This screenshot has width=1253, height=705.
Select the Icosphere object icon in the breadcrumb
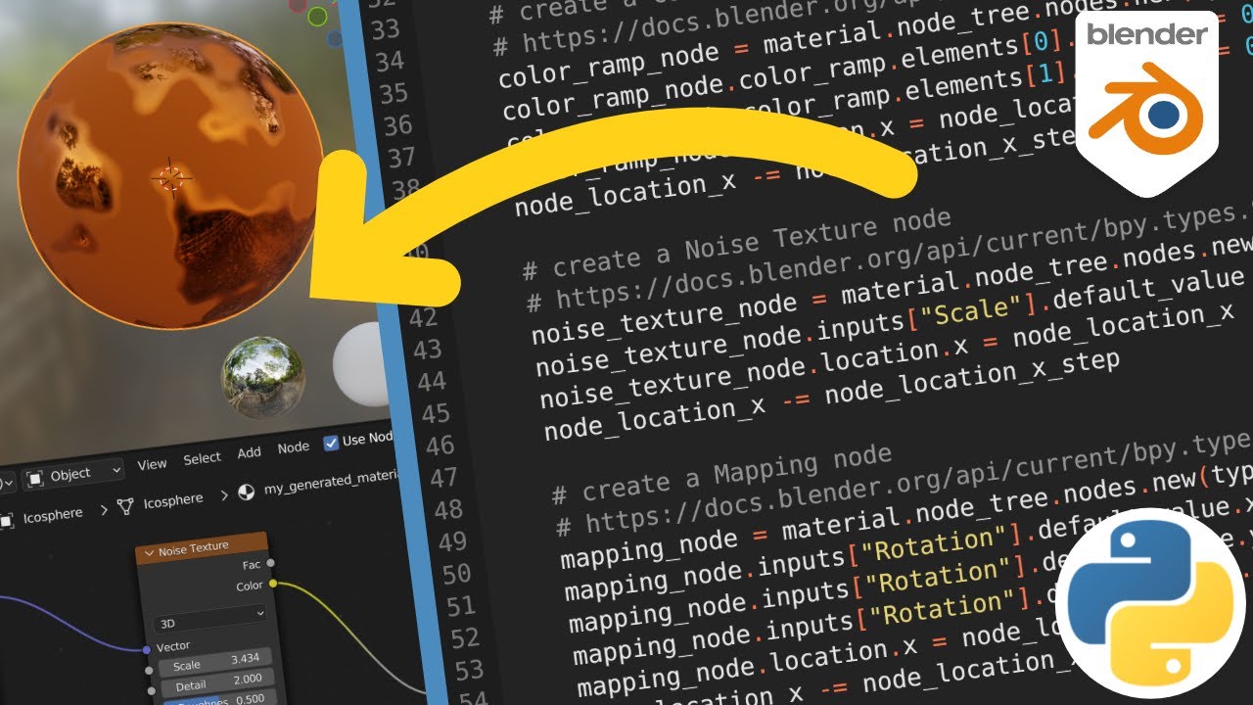8,518
